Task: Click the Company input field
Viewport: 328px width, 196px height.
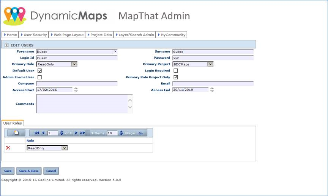Action: pos(77,84)
